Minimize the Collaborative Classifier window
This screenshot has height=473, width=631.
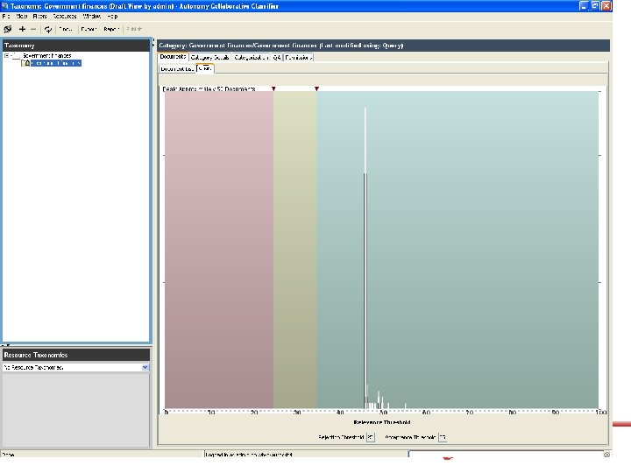pyautogui.click(x=584, y=5)
